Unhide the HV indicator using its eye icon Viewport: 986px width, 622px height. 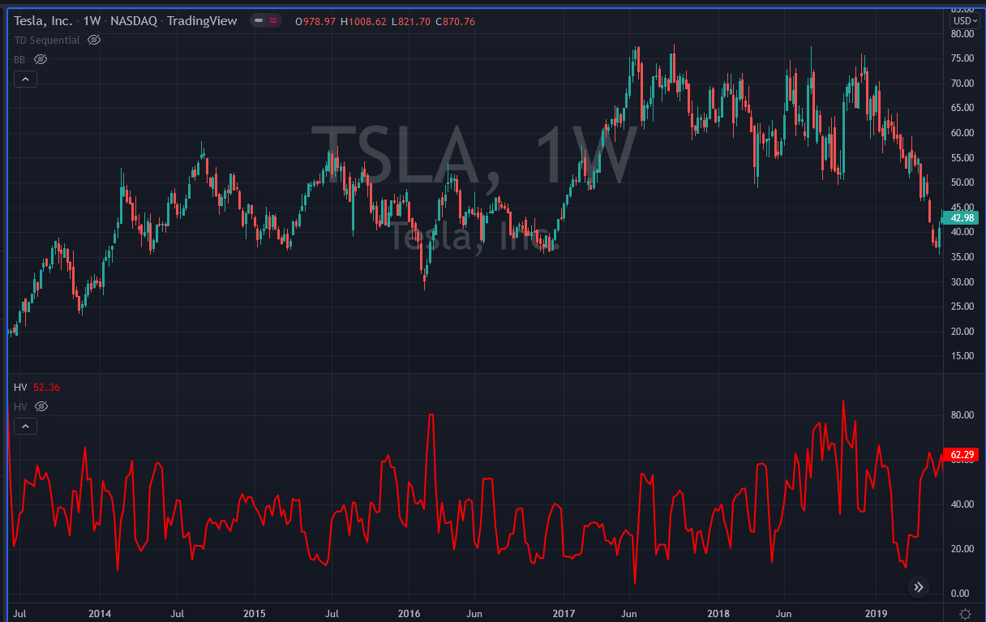(41, 406)
